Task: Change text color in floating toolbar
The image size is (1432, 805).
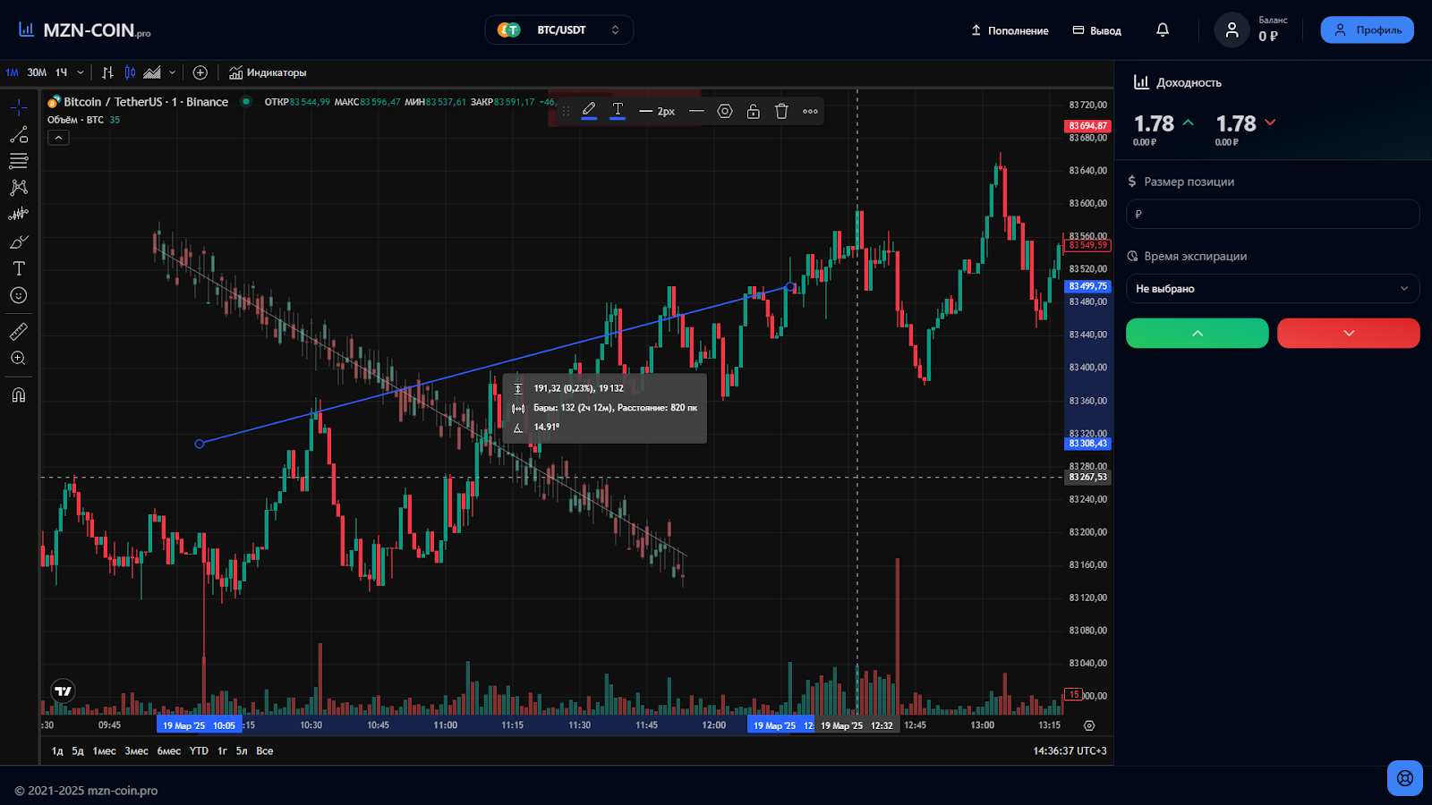Action: pyautogui.click(x=618, y=111)
